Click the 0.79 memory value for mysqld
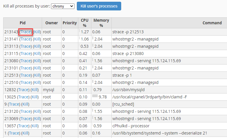Screen dimensions: 227x138 [x=97, y=90]
